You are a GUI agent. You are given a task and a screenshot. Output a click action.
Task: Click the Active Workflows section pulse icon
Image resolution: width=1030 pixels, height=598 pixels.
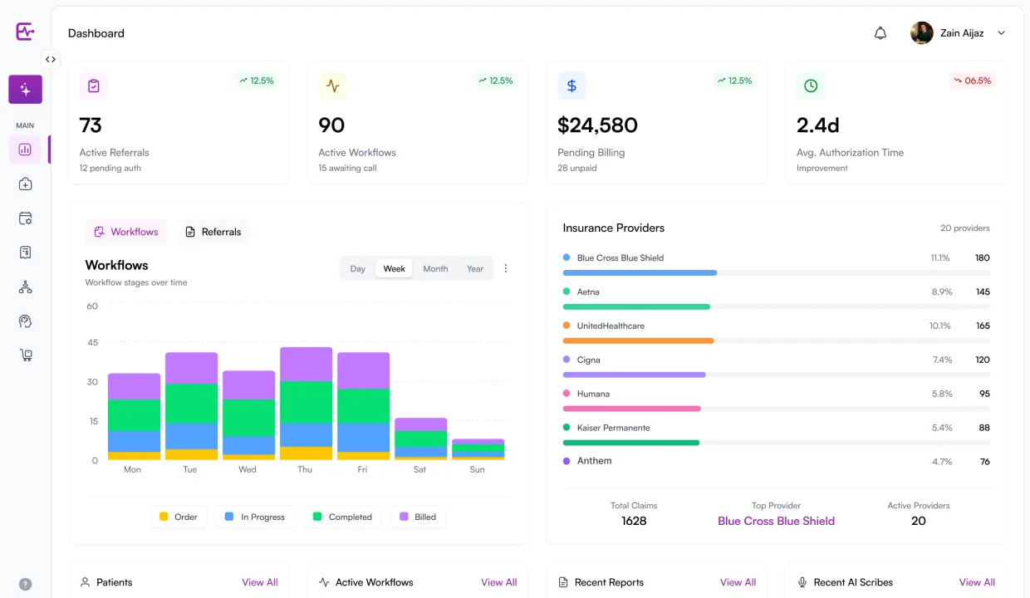pos(324,582)
